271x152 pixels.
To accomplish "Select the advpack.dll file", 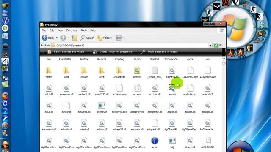I will tap(137, 125).
